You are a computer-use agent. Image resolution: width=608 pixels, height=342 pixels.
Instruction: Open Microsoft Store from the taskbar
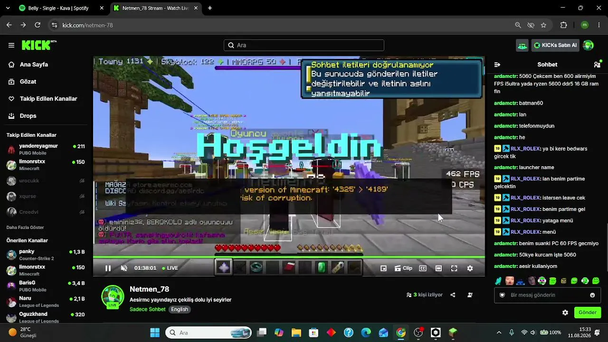tap(313, 332)
